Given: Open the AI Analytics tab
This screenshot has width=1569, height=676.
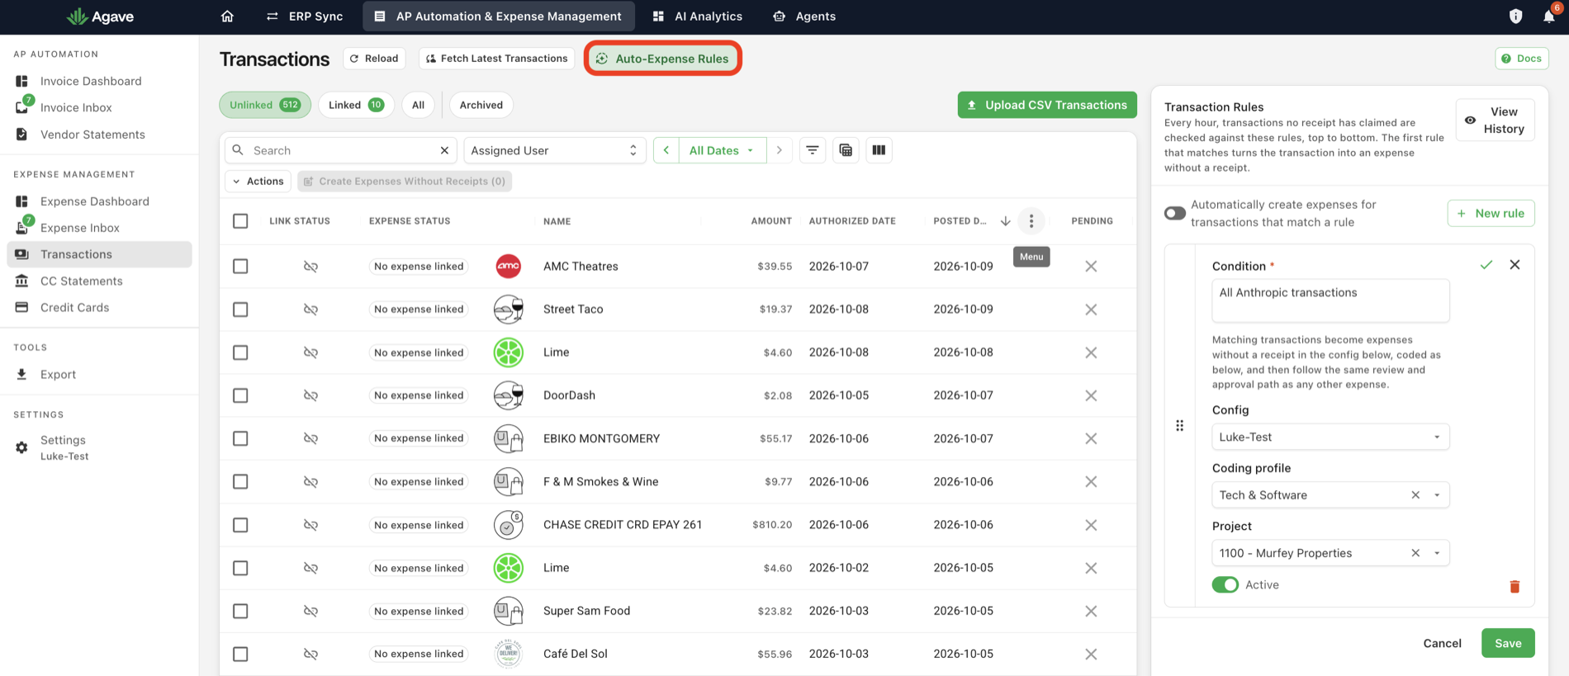Looking at the screenshot, I should (697, 17).
